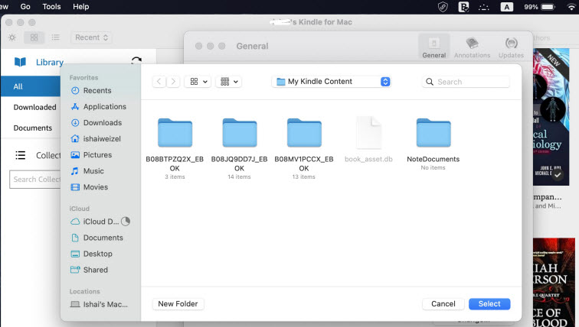
Task: Go forward in file dialog
Action: tap(173, 82)
